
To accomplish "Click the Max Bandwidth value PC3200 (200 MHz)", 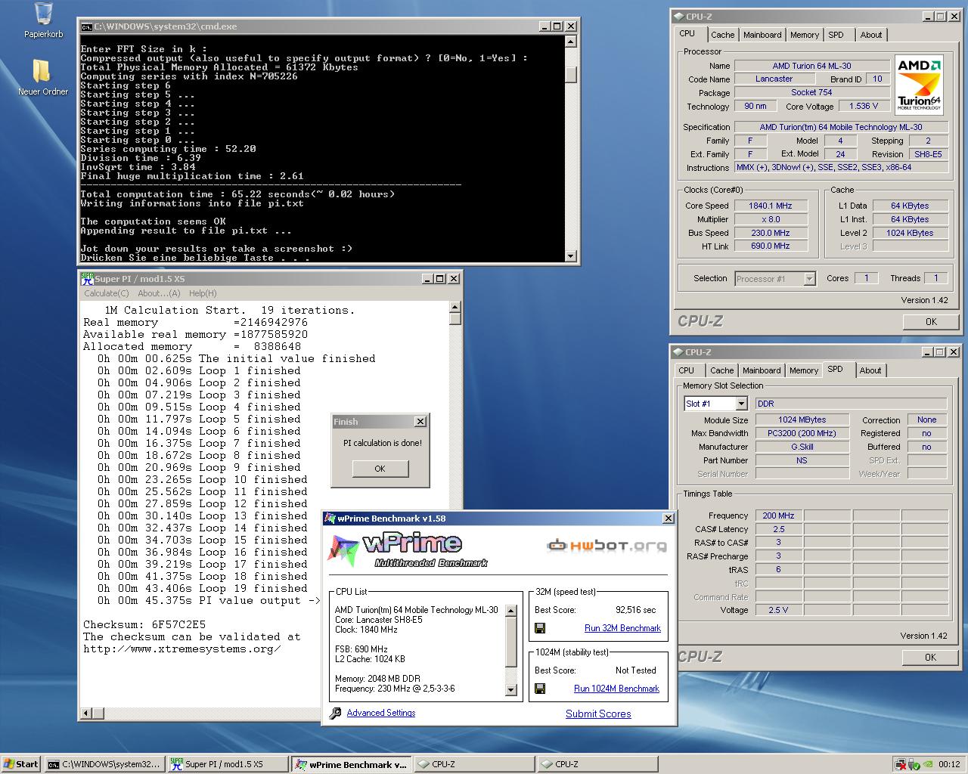I will [x=802, y=433].
